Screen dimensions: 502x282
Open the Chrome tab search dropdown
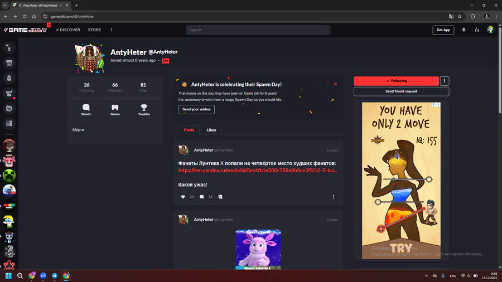coord(5,5)
